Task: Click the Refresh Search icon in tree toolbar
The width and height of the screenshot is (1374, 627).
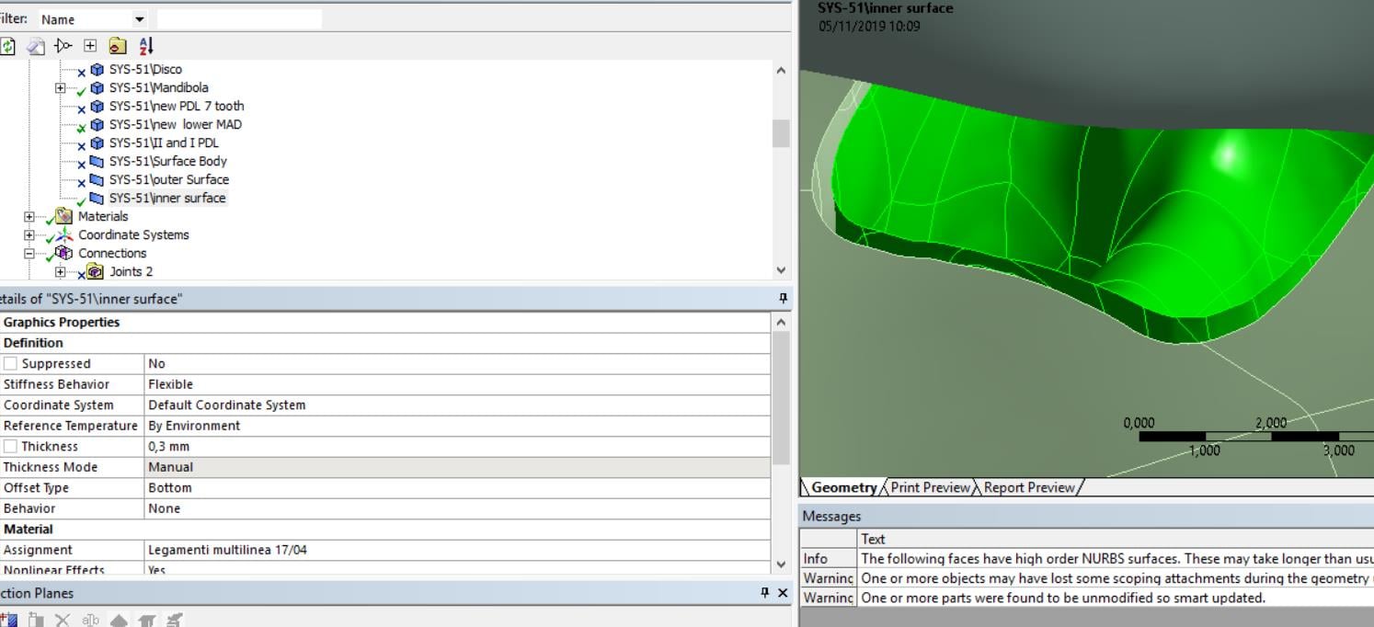Action: (x=8, y=45)
